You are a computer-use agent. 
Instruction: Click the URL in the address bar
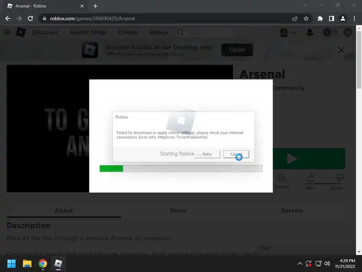[92, 18]
